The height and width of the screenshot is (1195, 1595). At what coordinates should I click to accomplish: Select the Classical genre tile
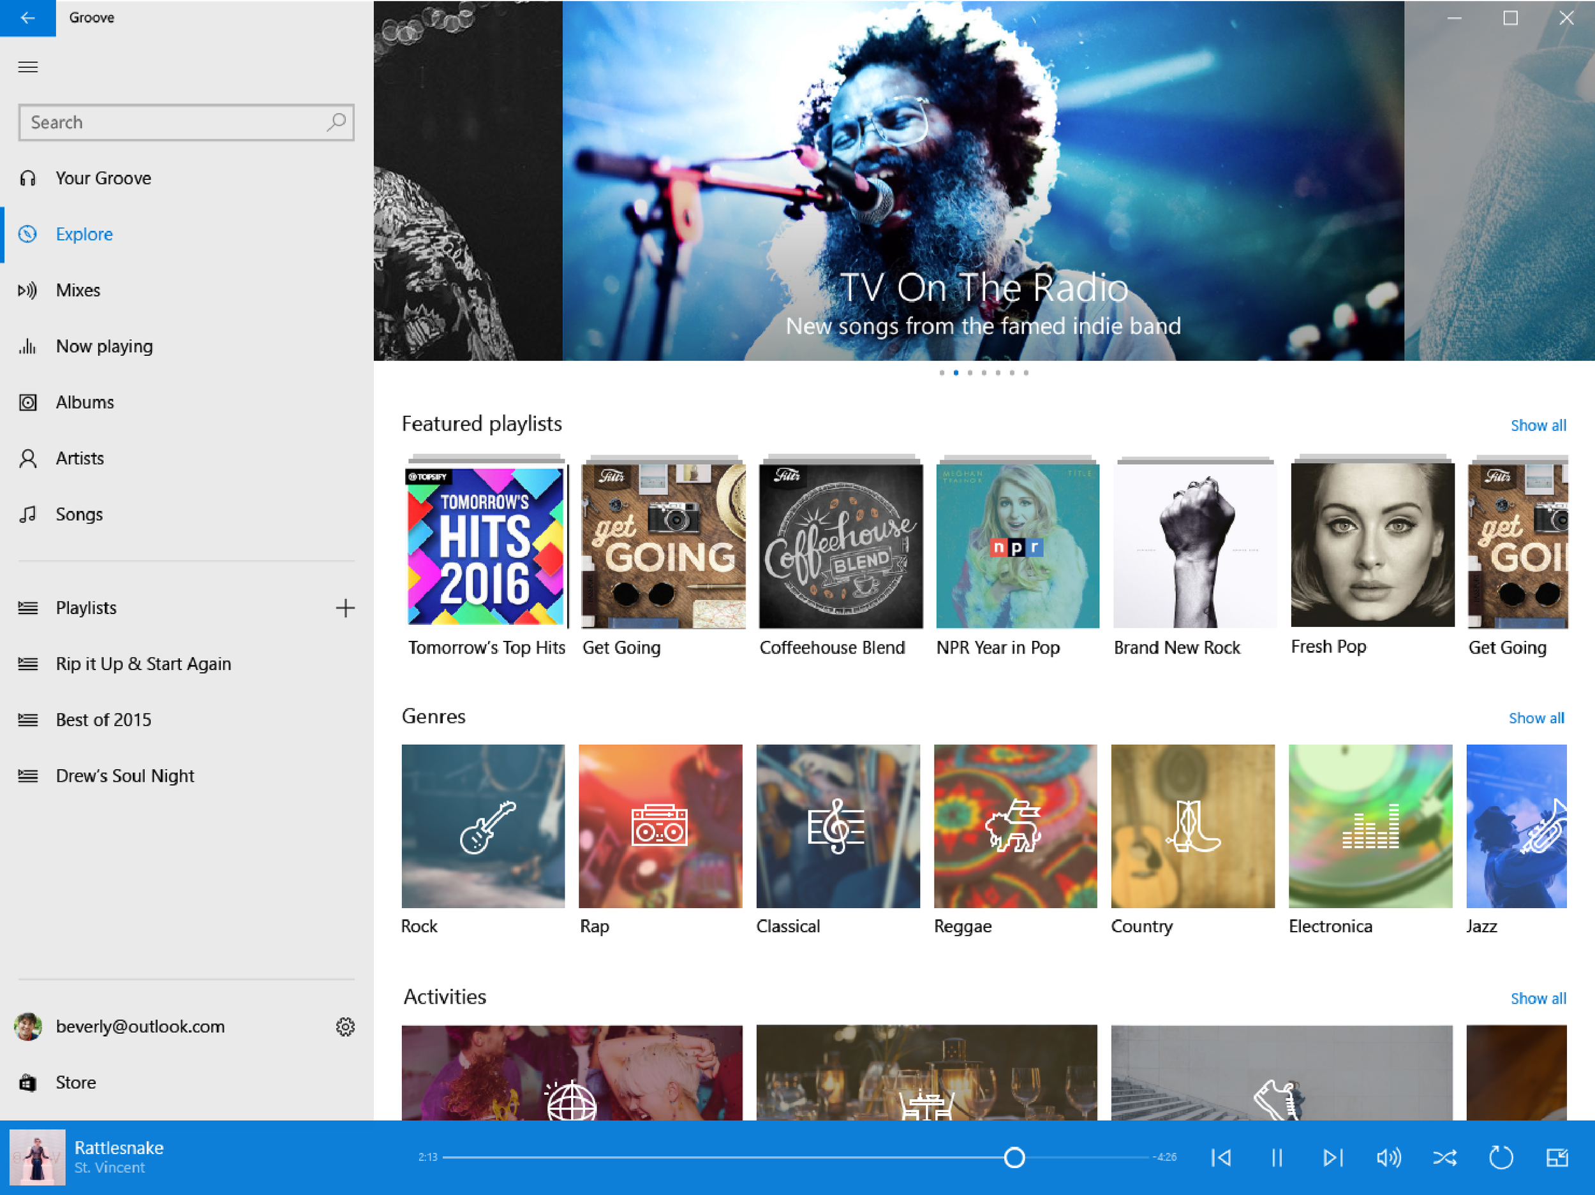click(838, 826)
